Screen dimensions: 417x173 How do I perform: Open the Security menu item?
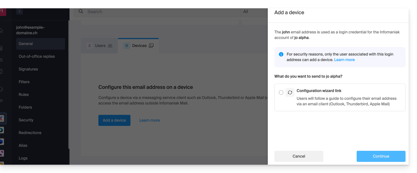tap(26, 120)
